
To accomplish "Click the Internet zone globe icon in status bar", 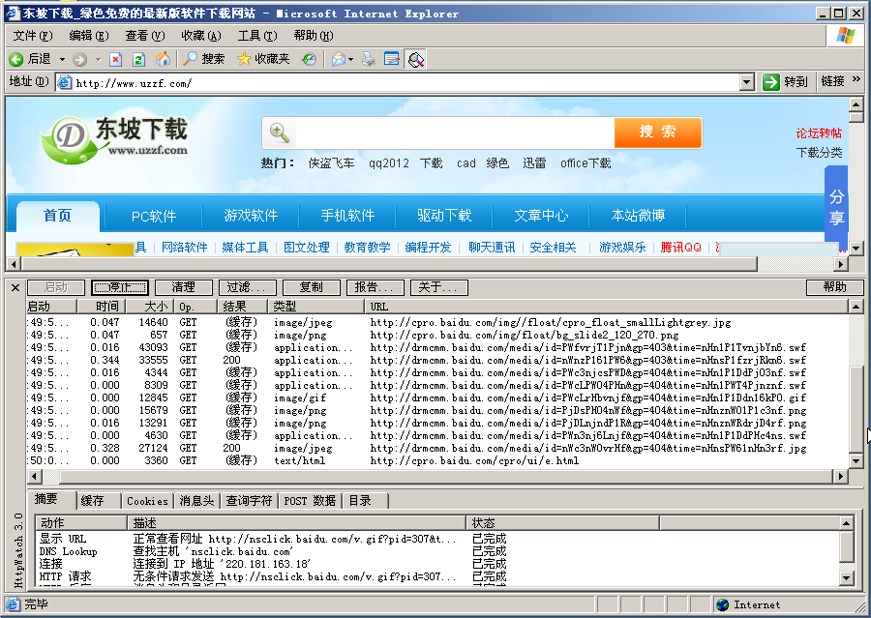I will [722, 604].
